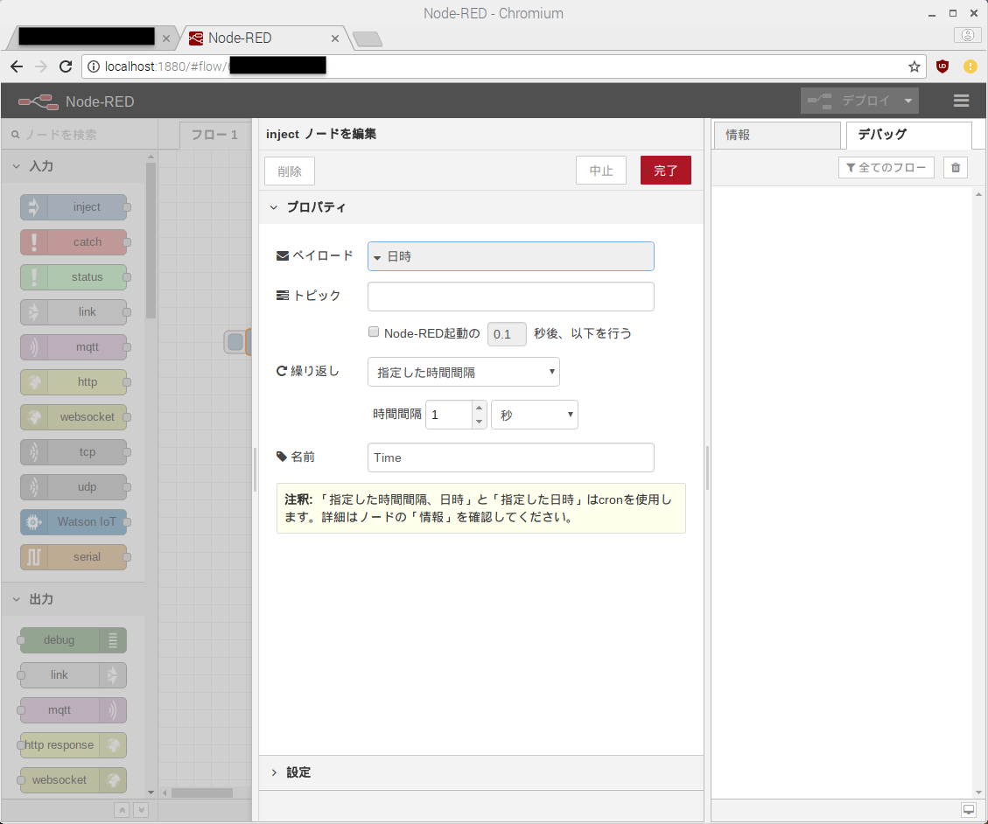Viewport: 988px width, 824px height.
Task: Select the Watson IoT node
Action: [x=74, y=521]
